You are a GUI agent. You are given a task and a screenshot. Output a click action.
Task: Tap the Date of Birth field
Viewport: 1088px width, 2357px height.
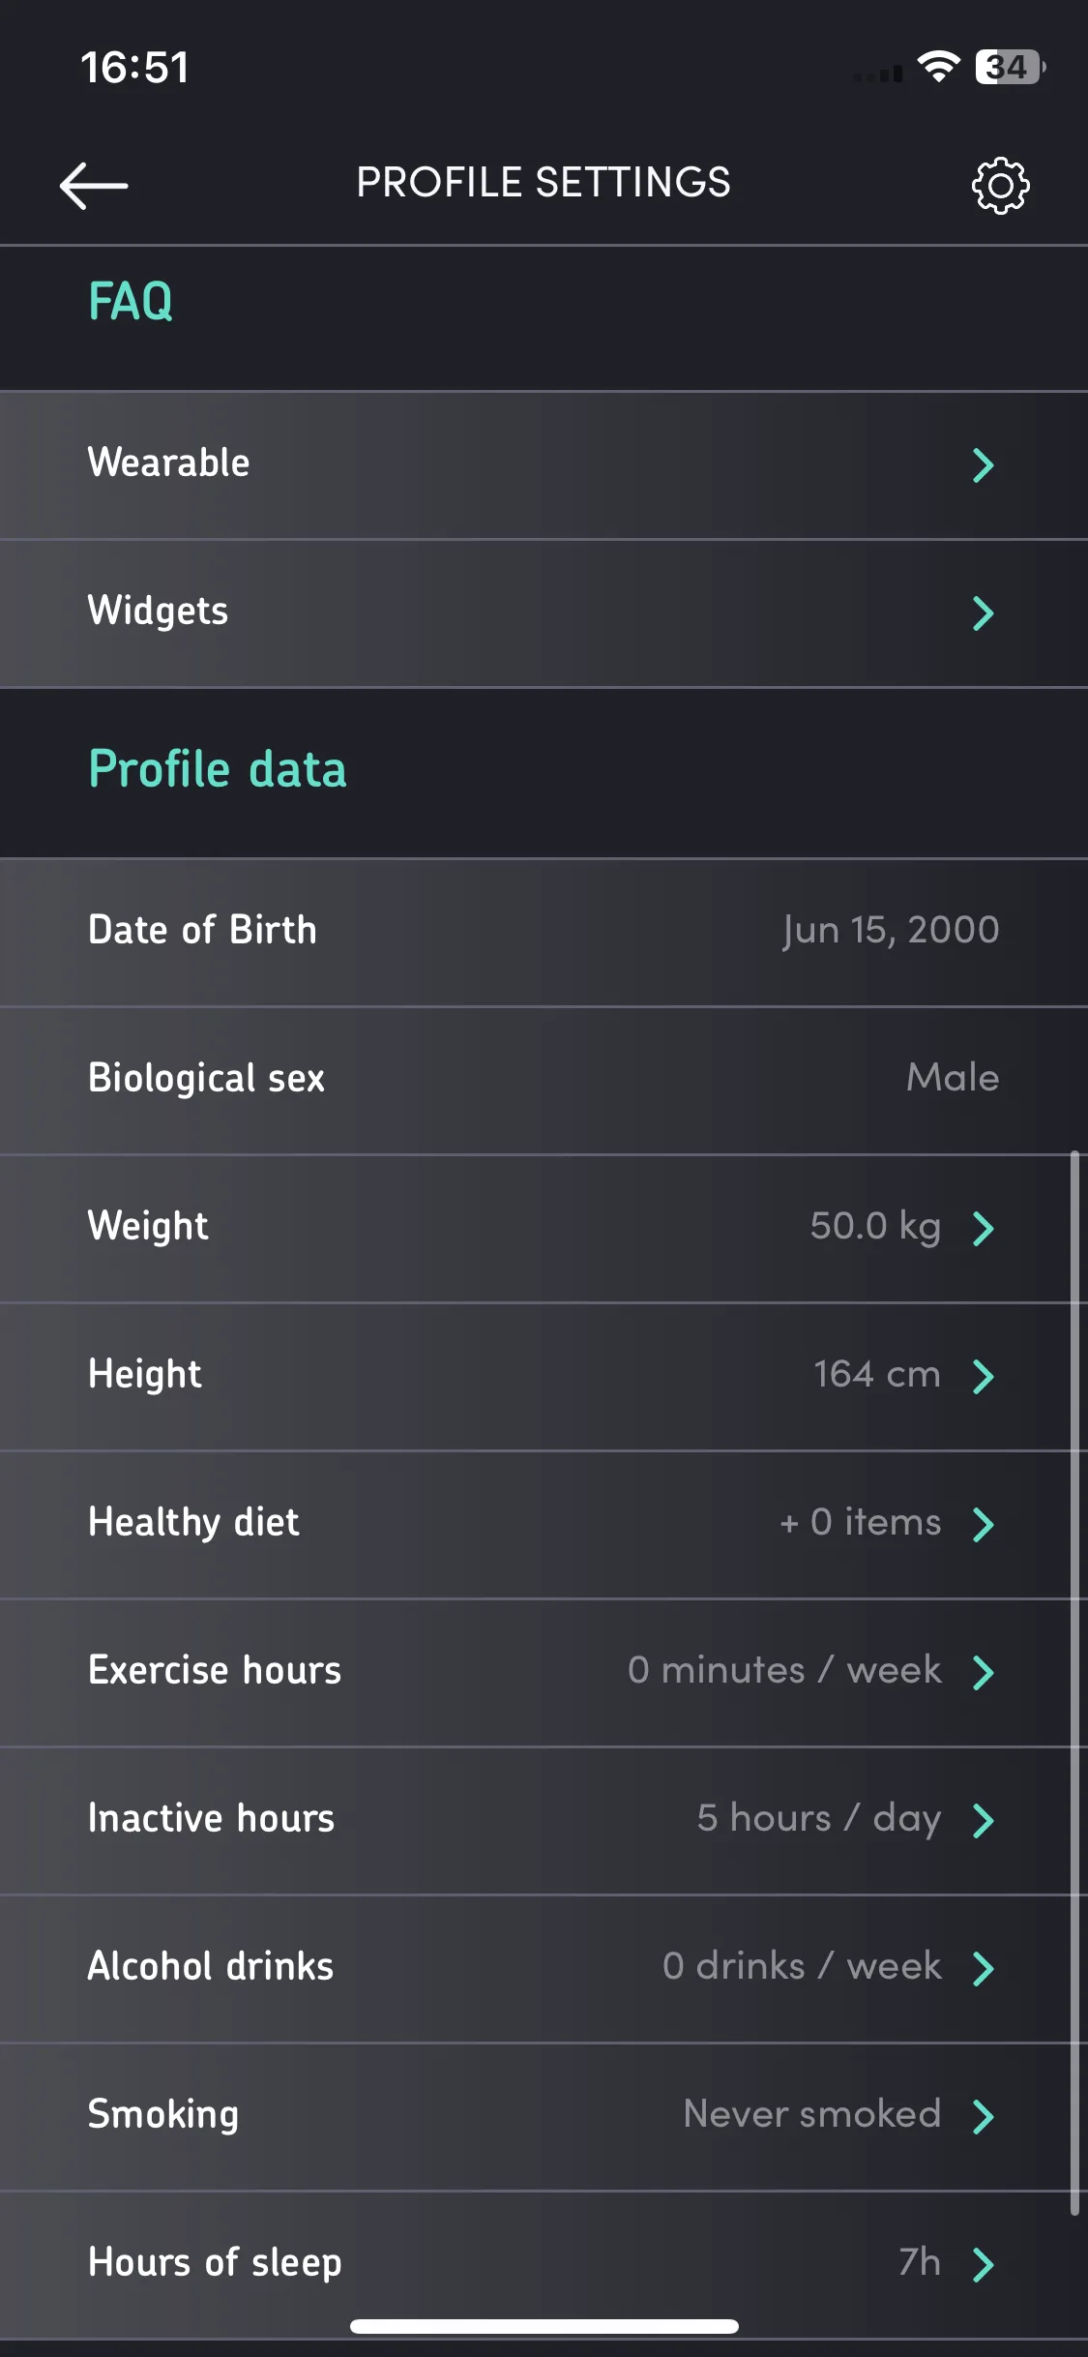point(544,932)
